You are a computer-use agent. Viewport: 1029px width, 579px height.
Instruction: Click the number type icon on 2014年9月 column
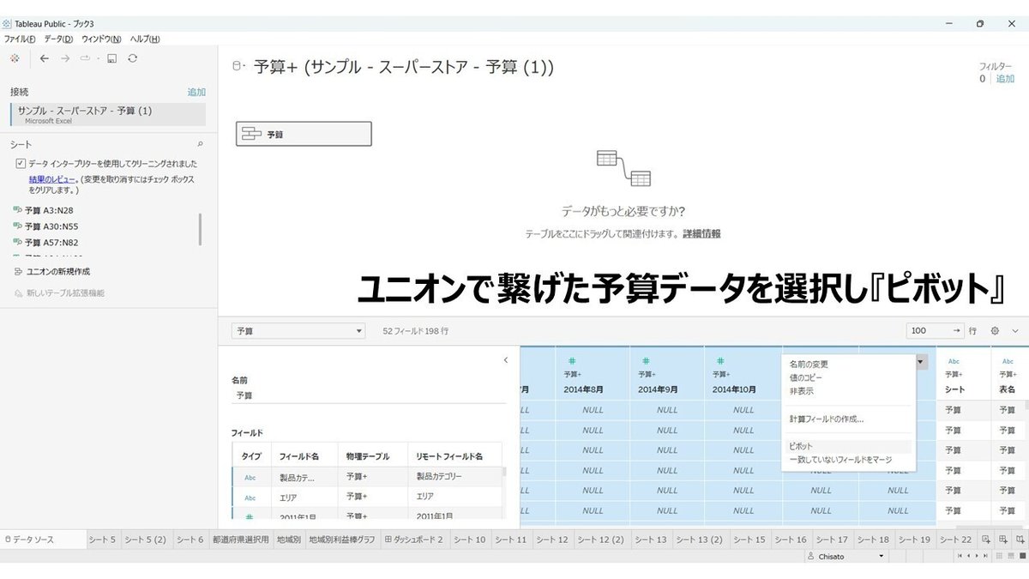(646, 361)
